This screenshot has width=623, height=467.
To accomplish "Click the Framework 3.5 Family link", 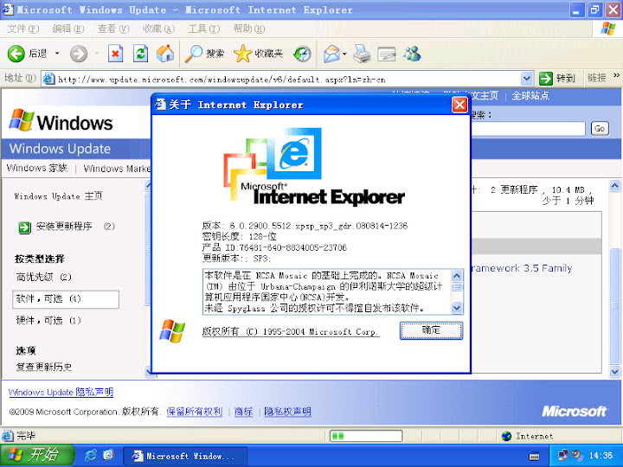I will (x=521, y=268).
